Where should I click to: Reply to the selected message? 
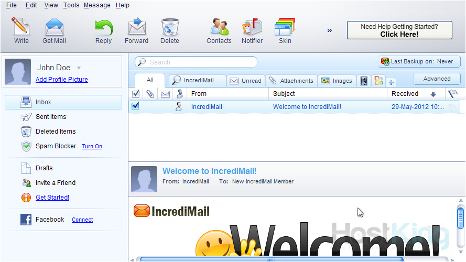coord(103,31)
